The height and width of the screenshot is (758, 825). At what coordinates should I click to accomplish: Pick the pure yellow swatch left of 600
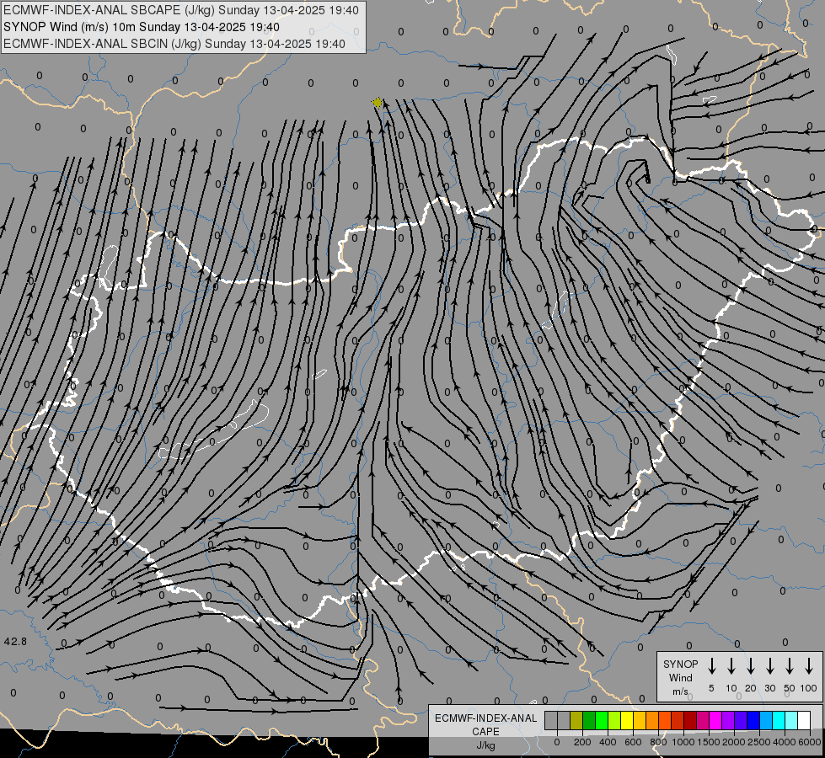coord(627,720)
